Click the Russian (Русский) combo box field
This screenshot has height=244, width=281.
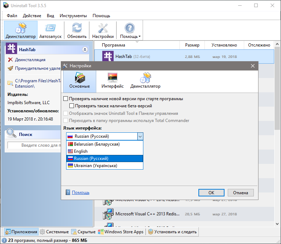[x=105, y=136]
